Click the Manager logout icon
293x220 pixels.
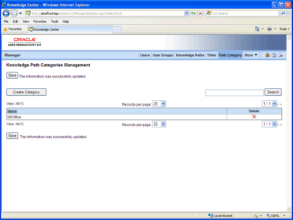(x=281, y=55)
